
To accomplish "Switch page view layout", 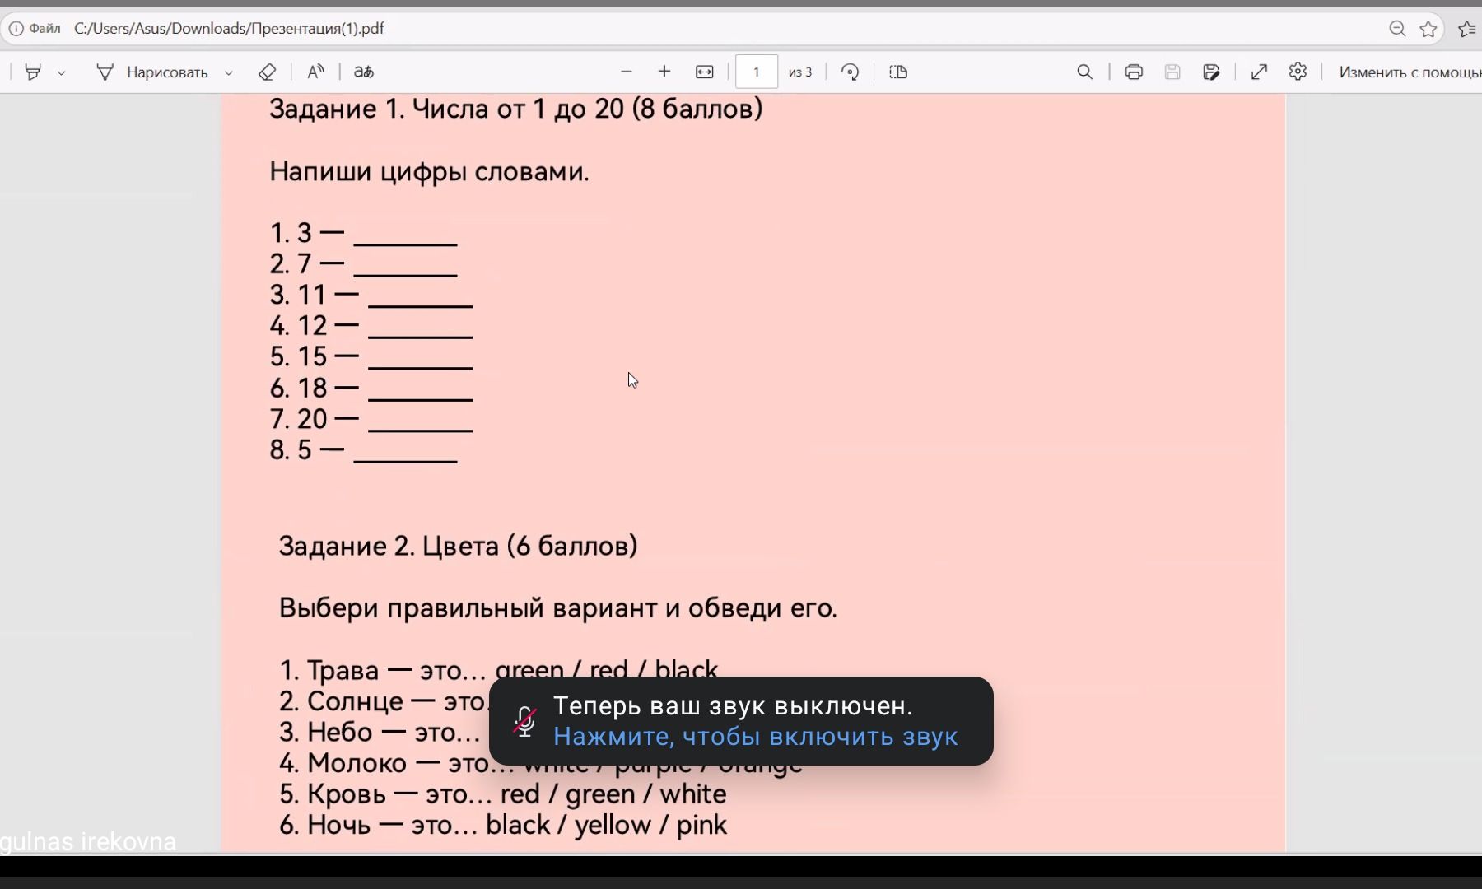I will [898, 72].
